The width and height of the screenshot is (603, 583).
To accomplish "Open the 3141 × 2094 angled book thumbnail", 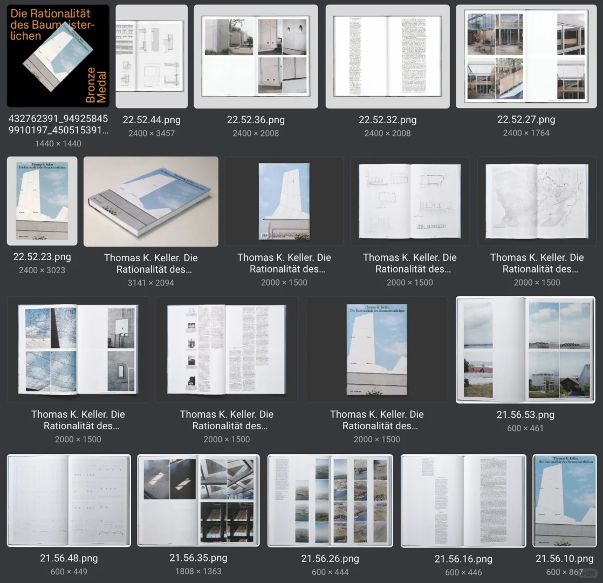I will [151, 201].
